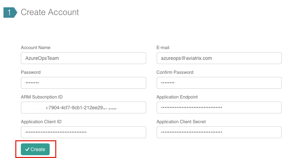Select the Password input field
Screen dimensions: 288x158
point(83,83)
